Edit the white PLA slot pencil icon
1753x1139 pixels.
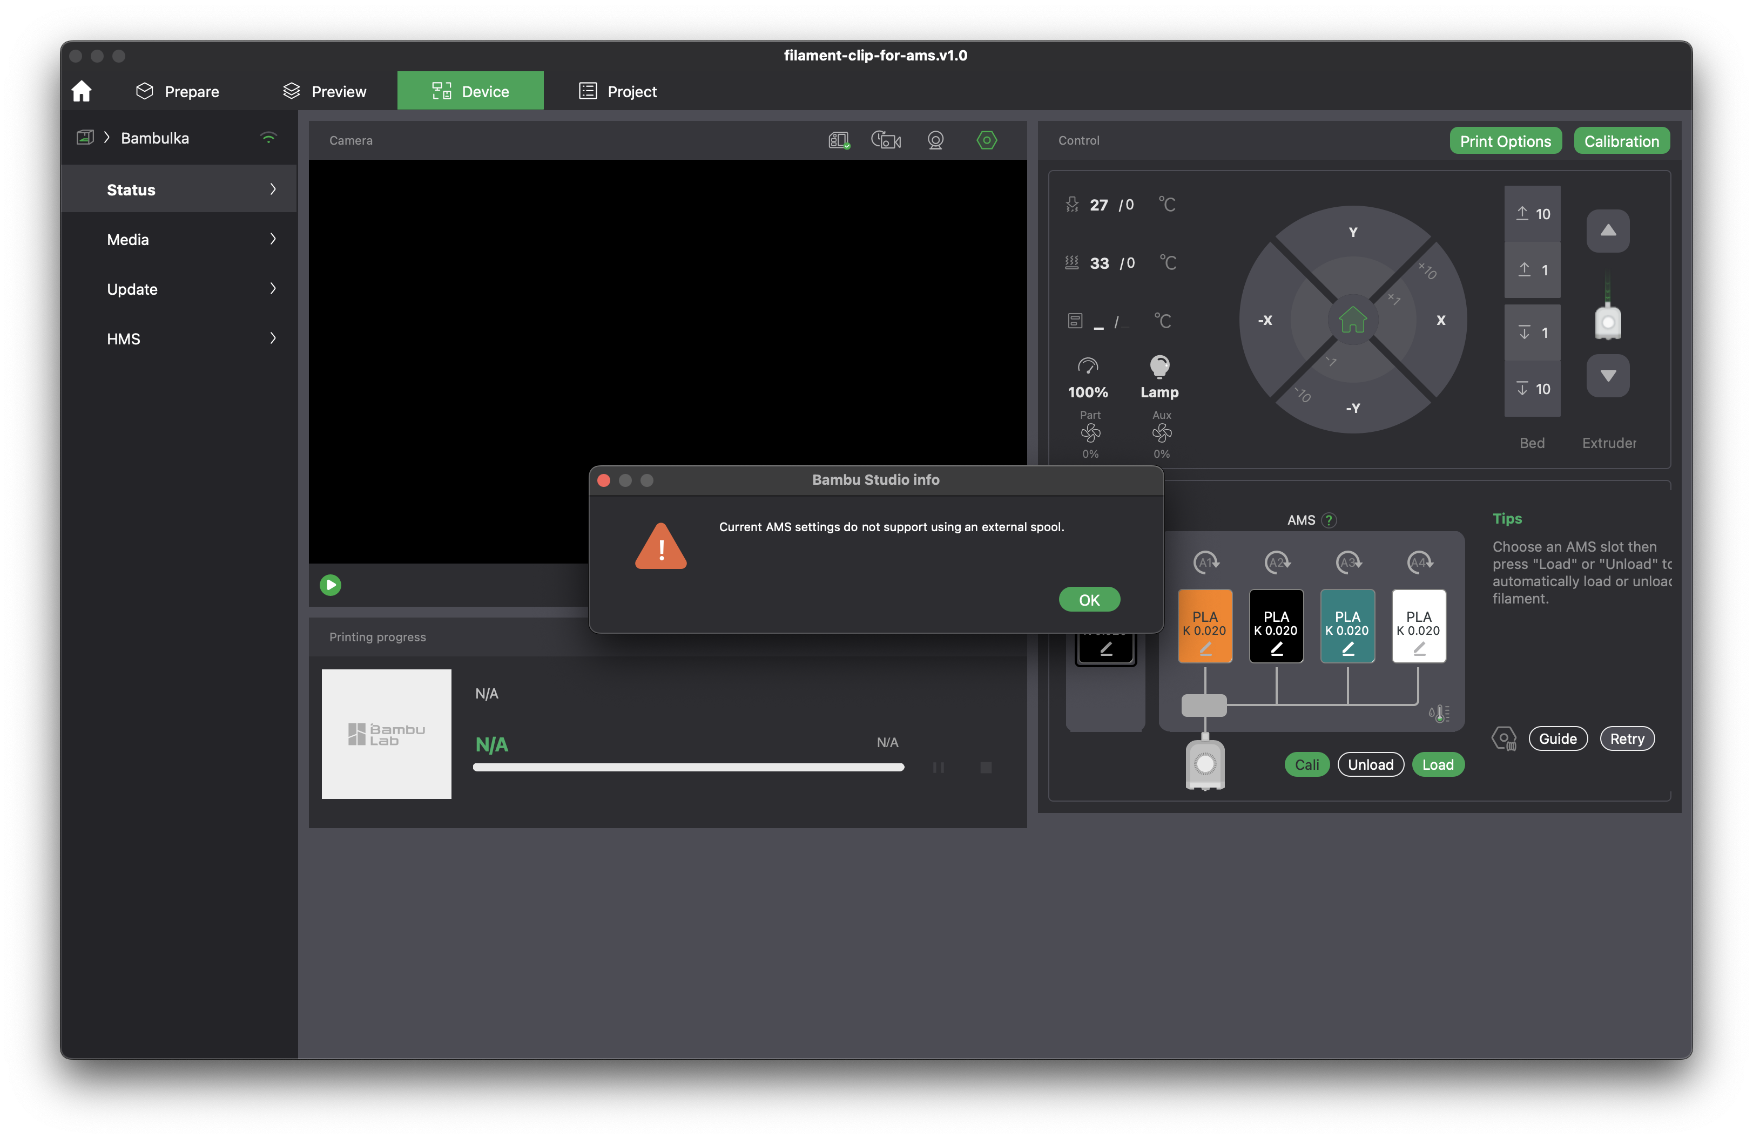pyautogui.click(x=1419, y=649)
